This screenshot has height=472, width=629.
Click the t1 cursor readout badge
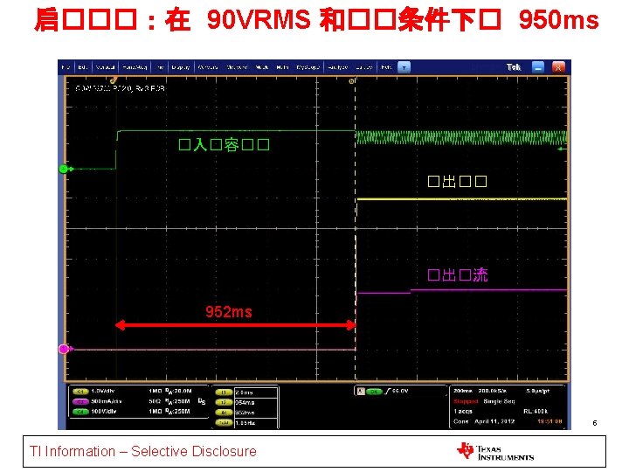tap(224, 392)
